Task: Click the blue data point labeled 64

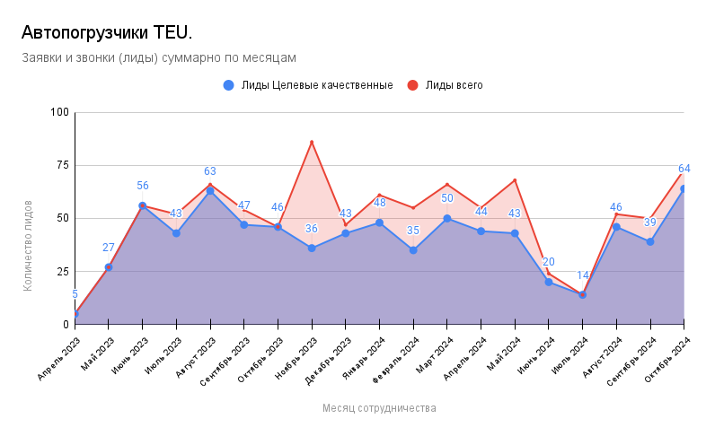Action: pyautogui.click(x=684, y=188)
